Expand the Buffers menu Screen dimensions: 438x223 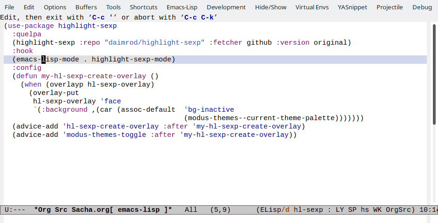point(86,7)
